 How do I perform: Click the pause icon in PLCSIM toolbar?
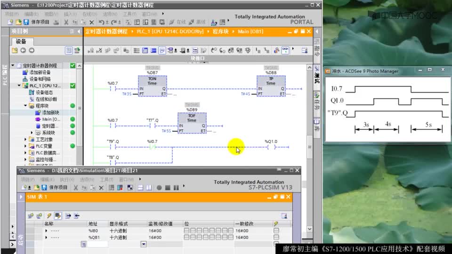(176, 188)
